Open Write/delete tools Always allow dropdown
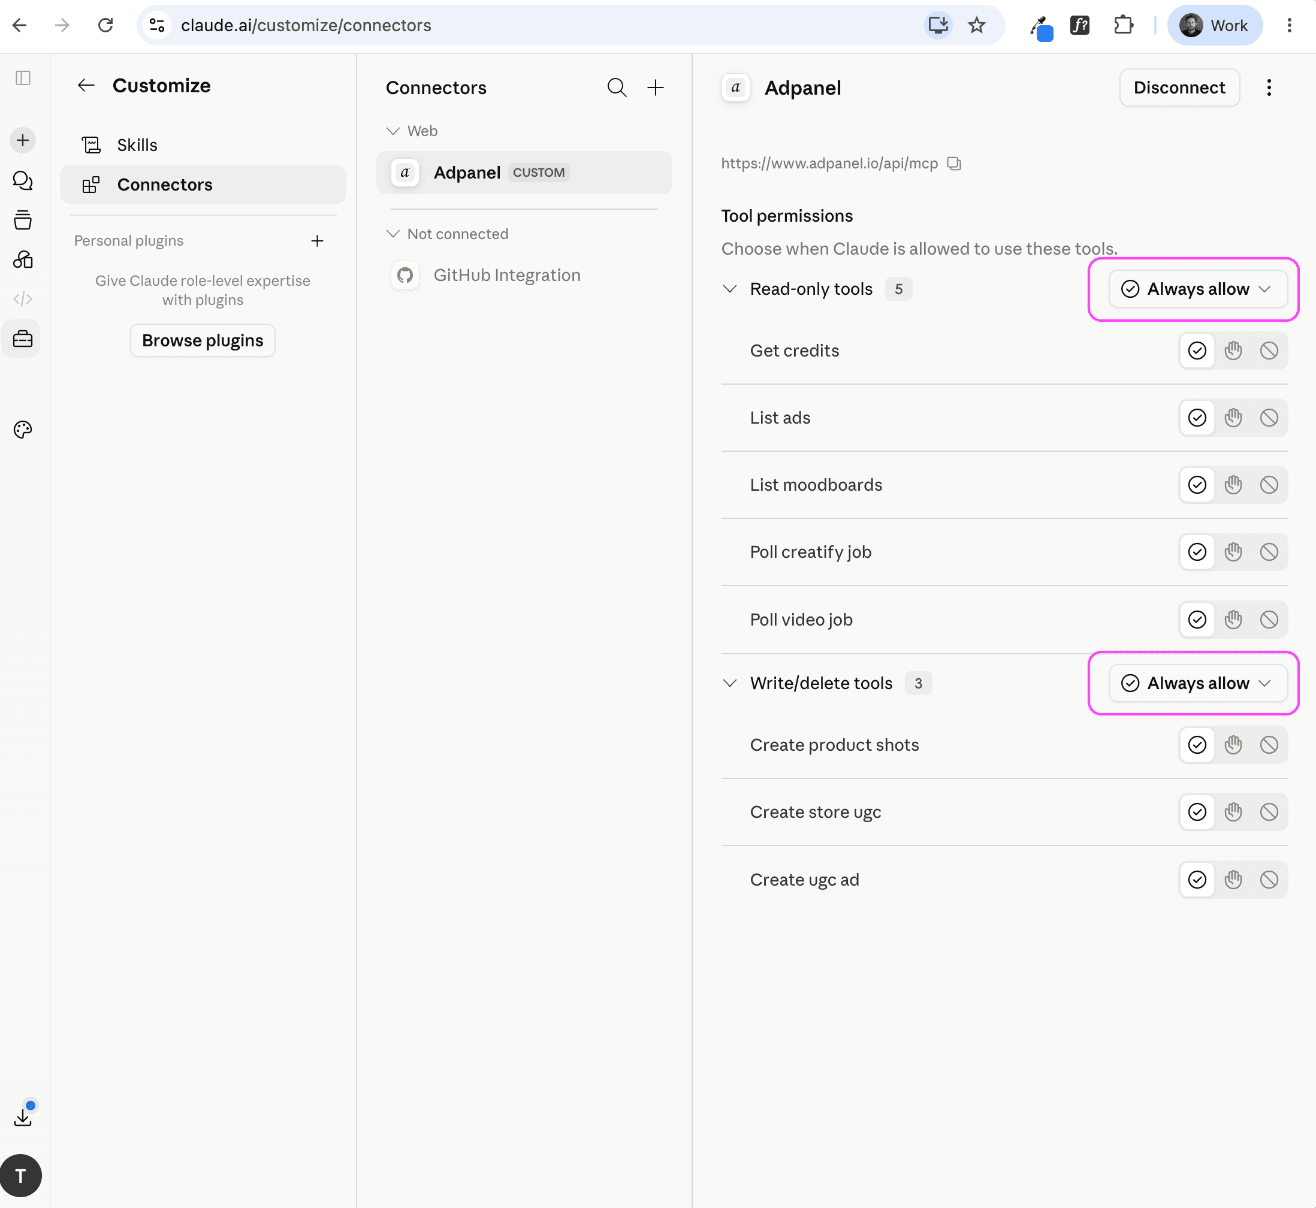Screen dimensions: 1316x1208 [x=1198, y=683]
